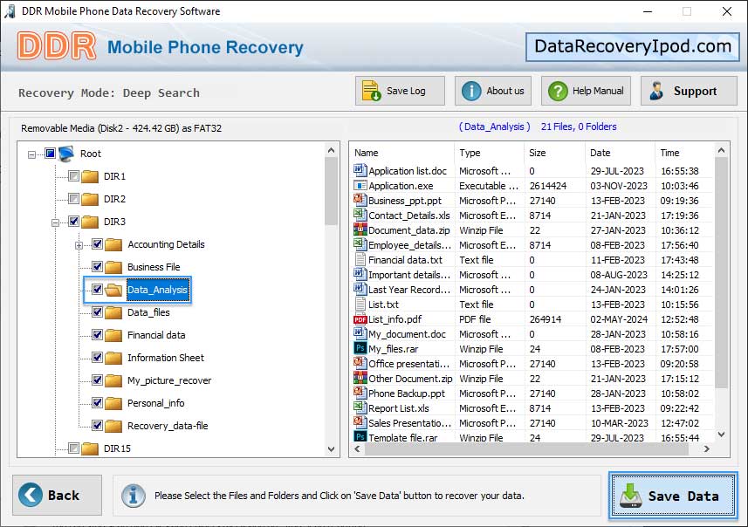
Task: Click the Save Log document icon
Action: coord(371,91)
